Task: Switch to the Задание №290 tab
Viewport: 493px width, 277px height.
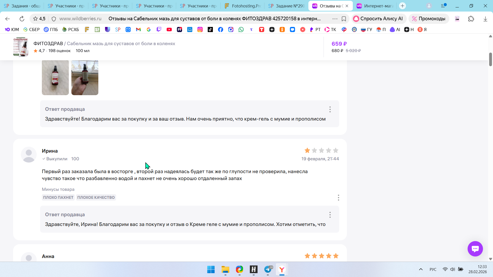Action: coord(287,6)
